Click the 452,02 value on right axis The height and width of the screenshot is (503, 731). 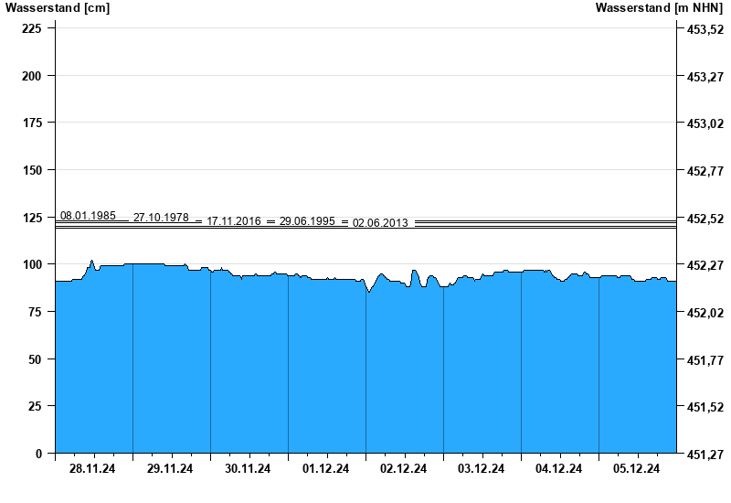(x=705, y=313)
